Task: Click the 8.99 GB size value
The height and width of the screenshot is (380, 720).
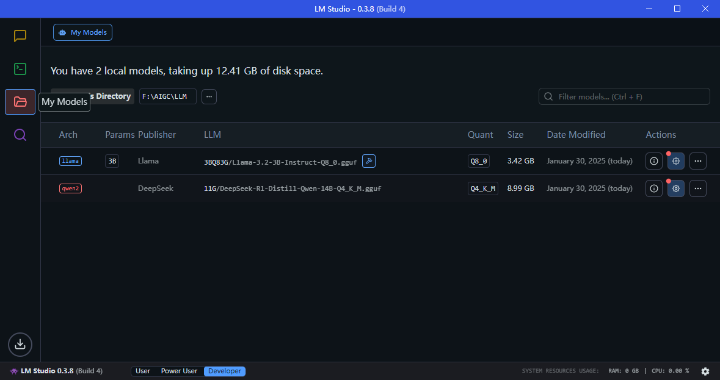Action: [521, 188]
